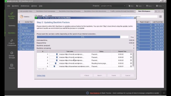Click the Reading home page status cell
Viewport: 171px width, 96px height.
click(101, 63)
